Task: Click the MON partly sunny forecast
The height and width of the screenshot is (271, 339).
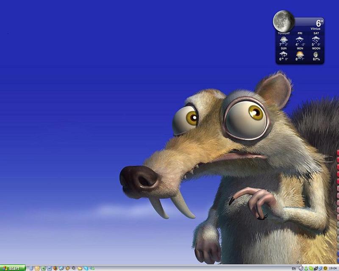Action: tap(300, 55)
